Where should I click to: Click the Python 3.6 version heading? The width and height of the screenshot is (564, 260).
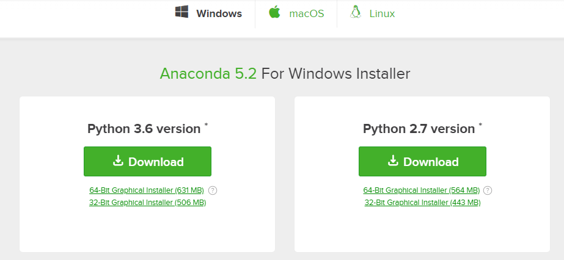click(144, 129)
